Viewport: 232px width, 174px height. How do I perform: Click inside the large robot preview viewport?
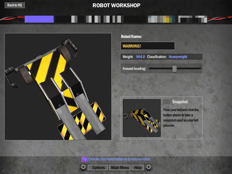pyautogui.click(x=58, y=86)
